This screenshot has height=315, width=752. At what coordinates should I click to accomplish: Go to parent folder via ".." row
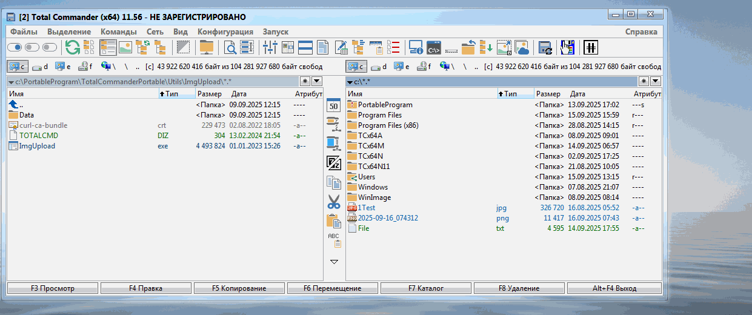point(164,105)
